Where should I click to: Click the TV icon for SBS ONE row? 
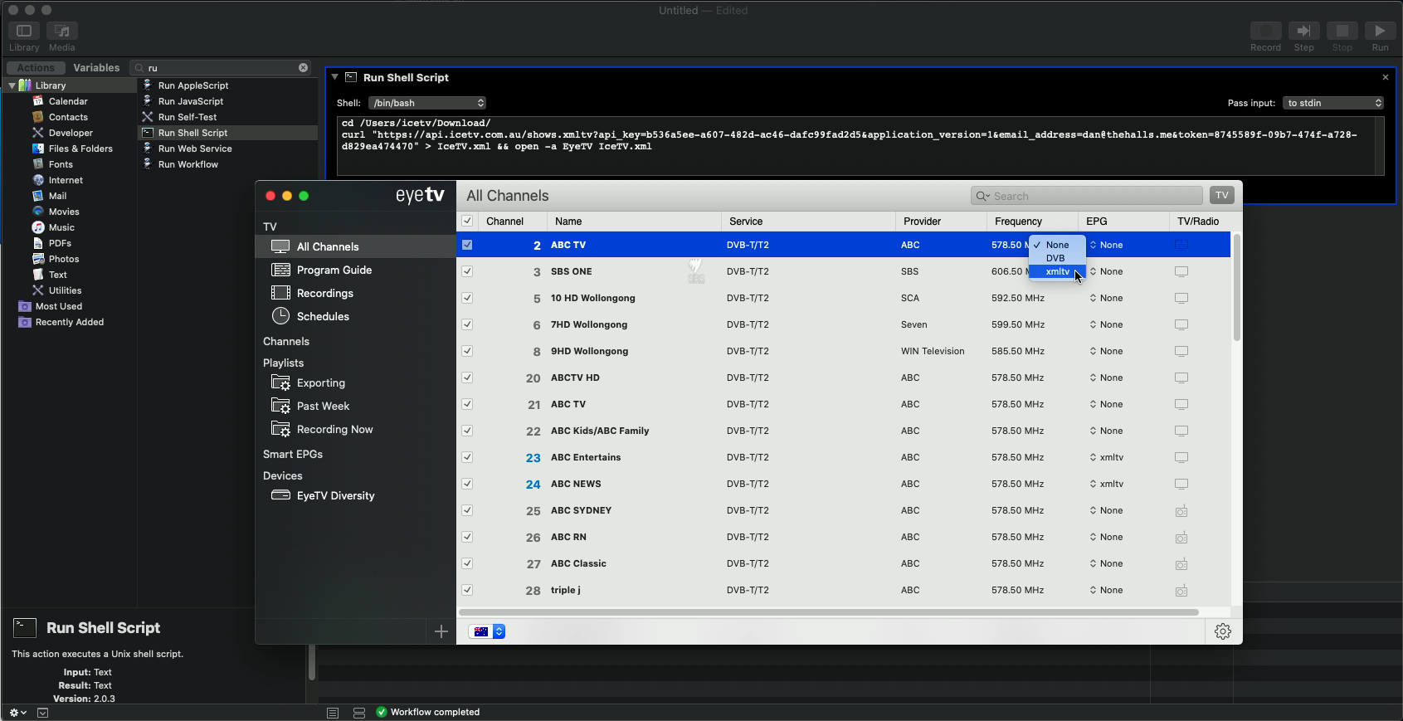(1181, 271)
